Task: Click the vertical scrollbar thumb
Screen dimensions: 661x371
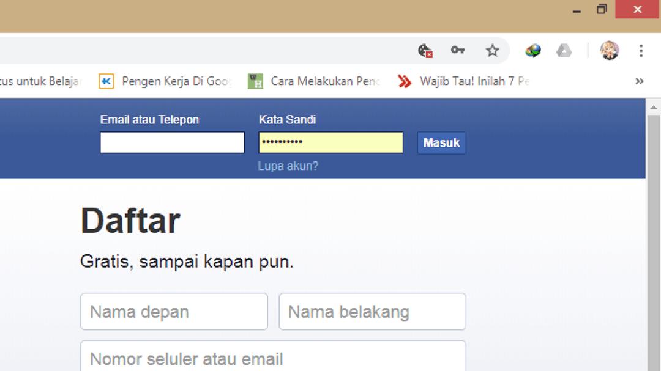Action: (654, 243)
